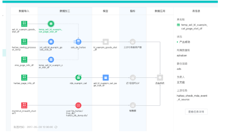Image resolution: width=249 pixels, height=134 pixels.
Task: Expand the plus box on ods_da_haitao node
Action: 75,42
